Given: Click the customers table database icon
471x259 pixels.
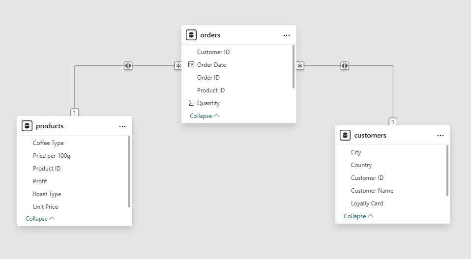Looking at the screenshot, I should pos(345,135).
